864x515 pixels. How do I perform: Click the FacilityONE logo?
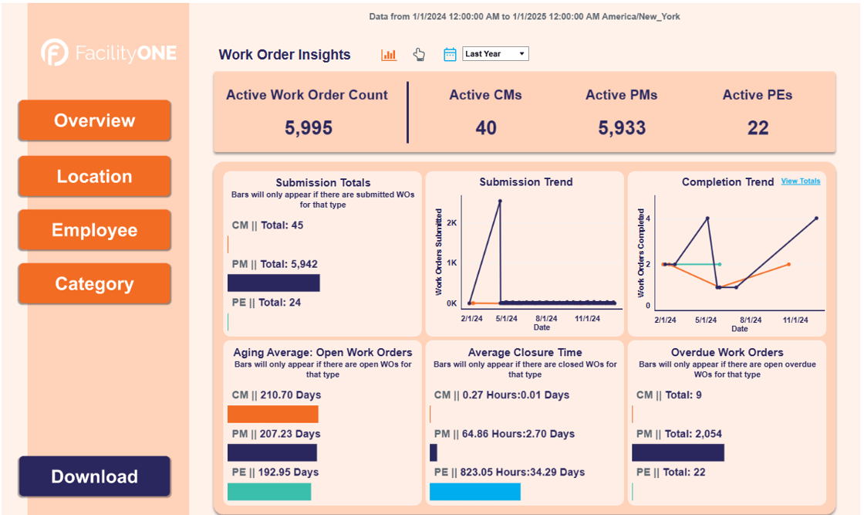pyautogui.click(x=109, y=53)
